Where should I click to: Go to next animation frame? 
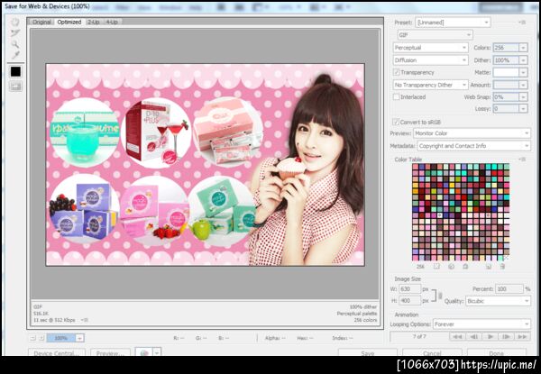click(506, 337)
